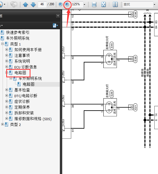This screenshot has width=158, height=174.
Task: Open the highlighted 电路图 parent bookmark
Action: tap(20, 73)
